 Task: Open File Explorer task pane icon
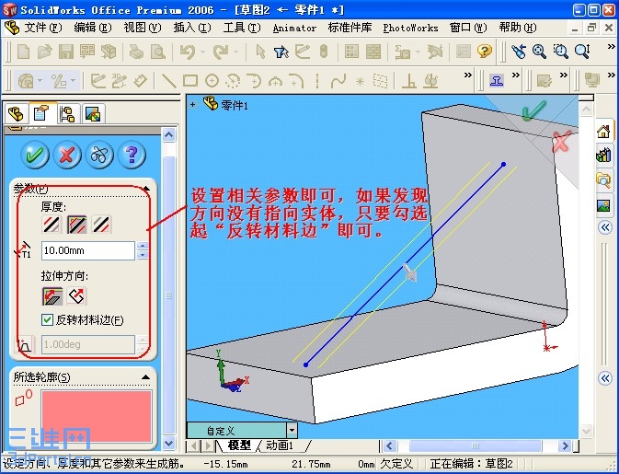click(x=603, y=180)
